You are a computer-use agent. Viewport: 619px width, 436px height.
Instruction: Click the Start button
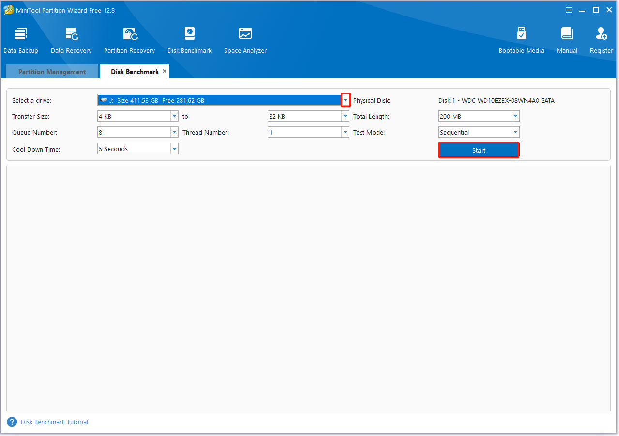(479, 150)
